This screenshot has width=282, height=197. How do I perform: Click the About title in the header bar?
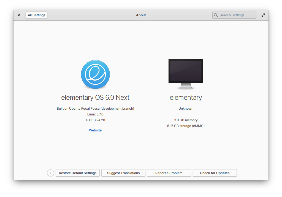pos(141,15)
